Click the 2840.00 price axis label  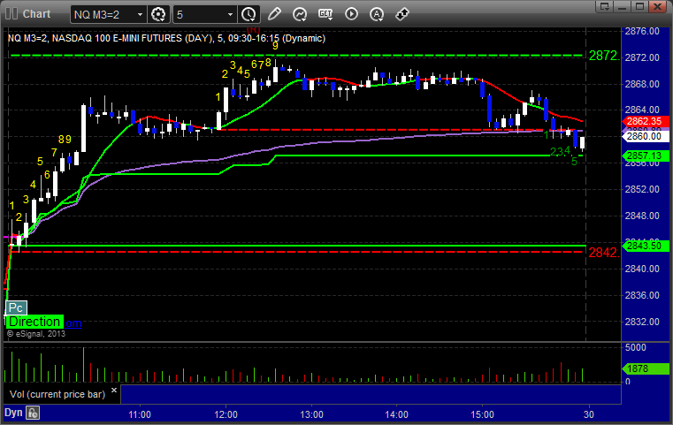(x=642, y=269)
